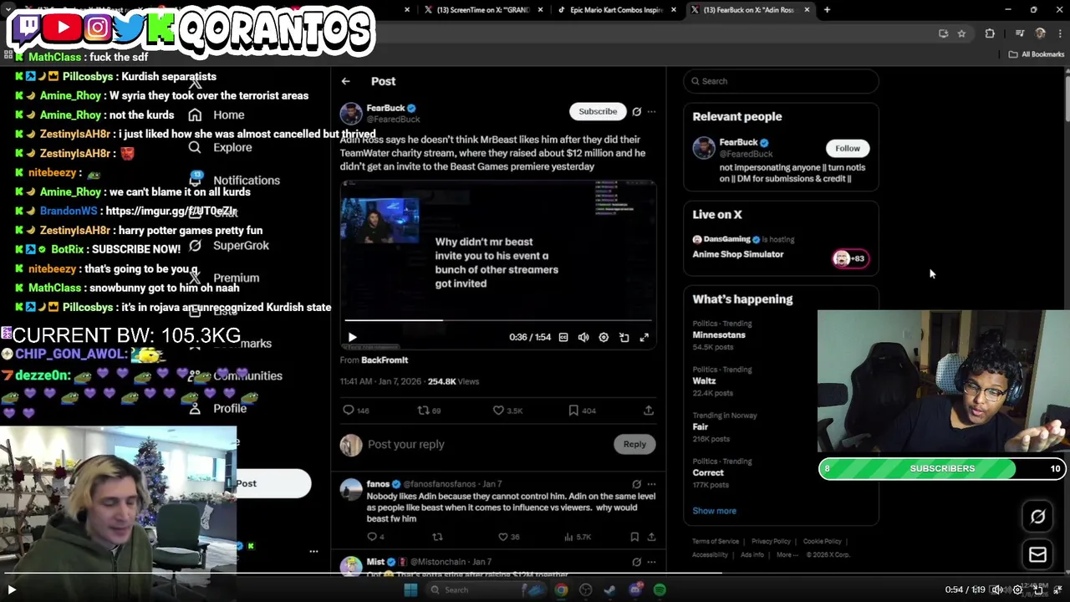Open more options beside FearBuck's Subscribe button

pyautogui.click(x=651, y=111)
